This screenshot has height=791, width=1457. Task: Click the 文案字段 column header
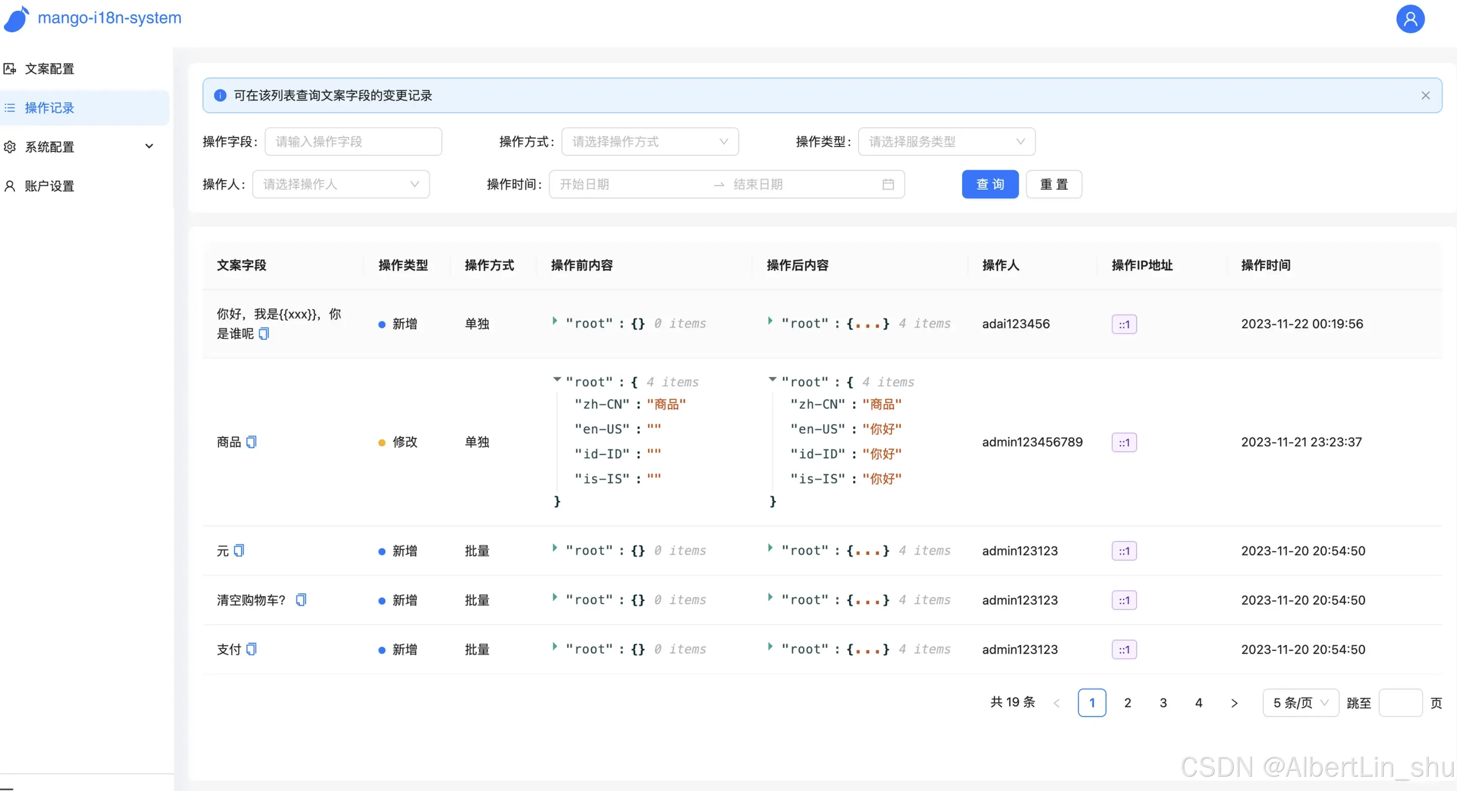242,265
